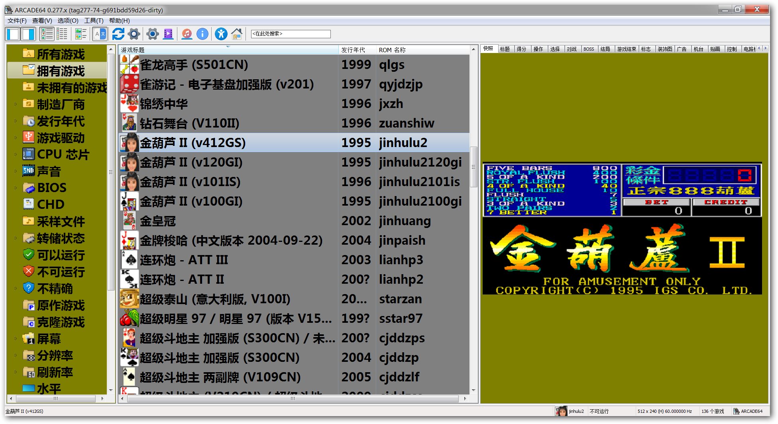778x424 pixels.
Task: Click the 分辨率 folder icon
Action: pos(28,355)
